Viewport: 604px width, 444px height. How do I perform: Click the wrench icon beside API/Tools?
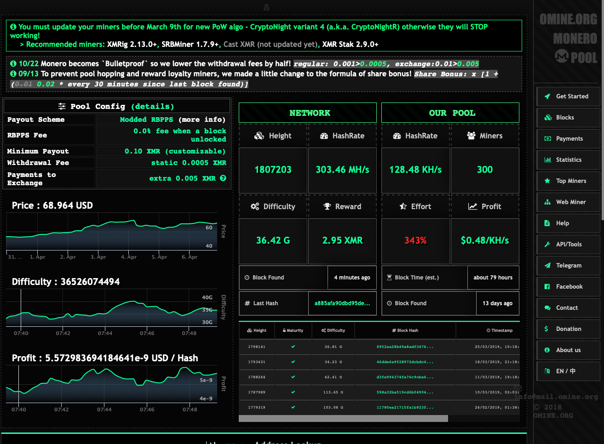547,245
